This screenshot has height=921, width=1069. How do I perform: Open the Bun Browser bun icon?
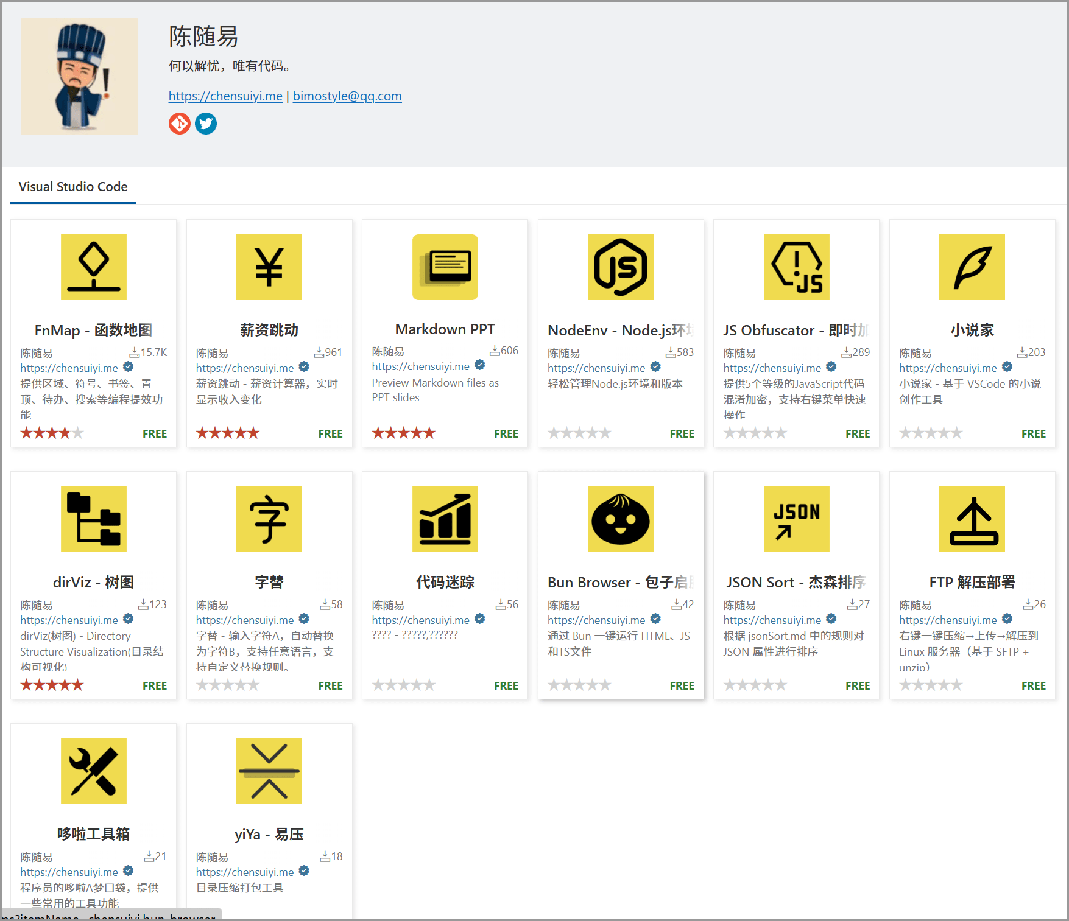[x=621, y=519]
